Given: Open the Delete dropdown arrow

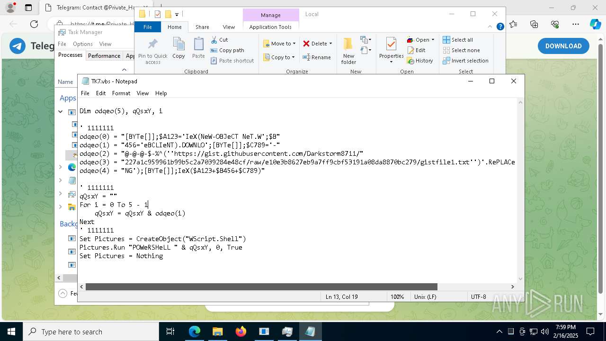Looking at the screenshot, I should pos(330,44).
